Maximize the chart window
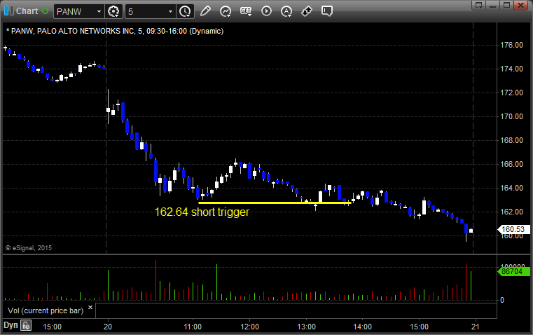533x335 pixels. point(506,5)
